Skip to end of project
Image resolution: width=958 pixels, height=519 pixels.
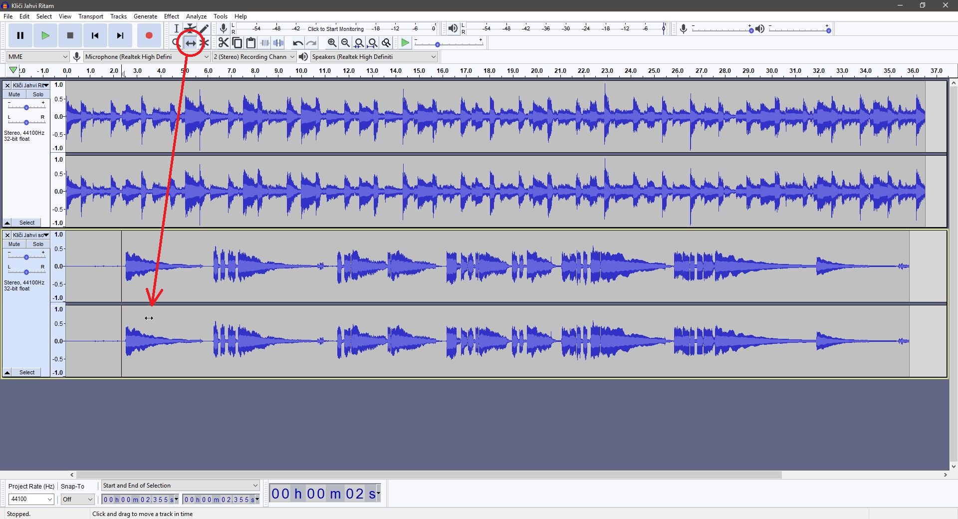[120, 35]
